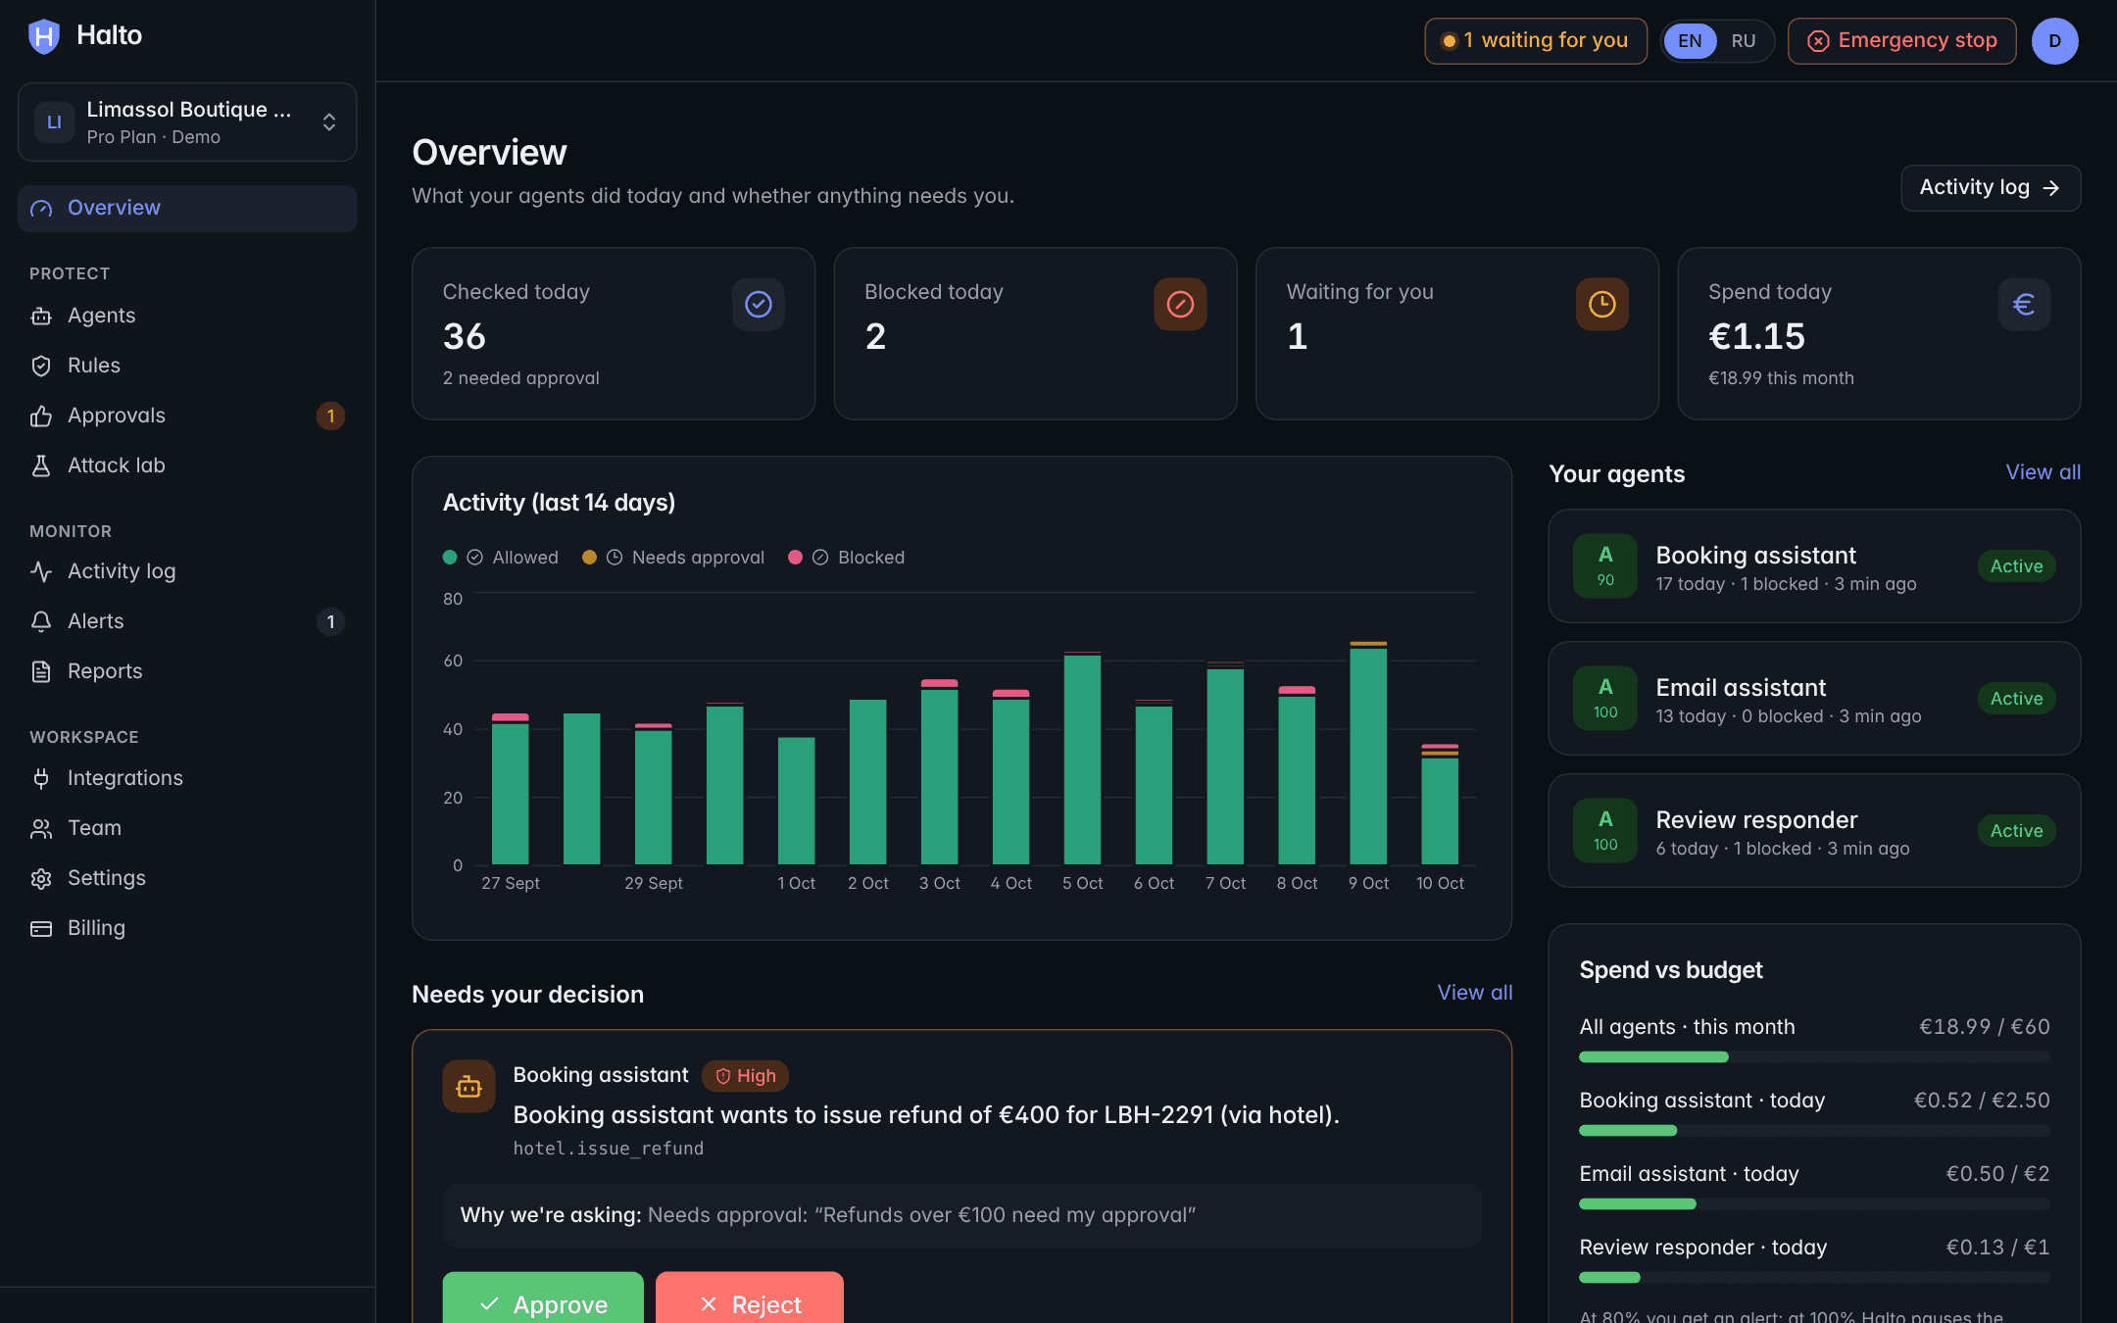The image size is (2117, 1323).
Task: Reject the €400 refund request
Action: [x=750, y=1298]
